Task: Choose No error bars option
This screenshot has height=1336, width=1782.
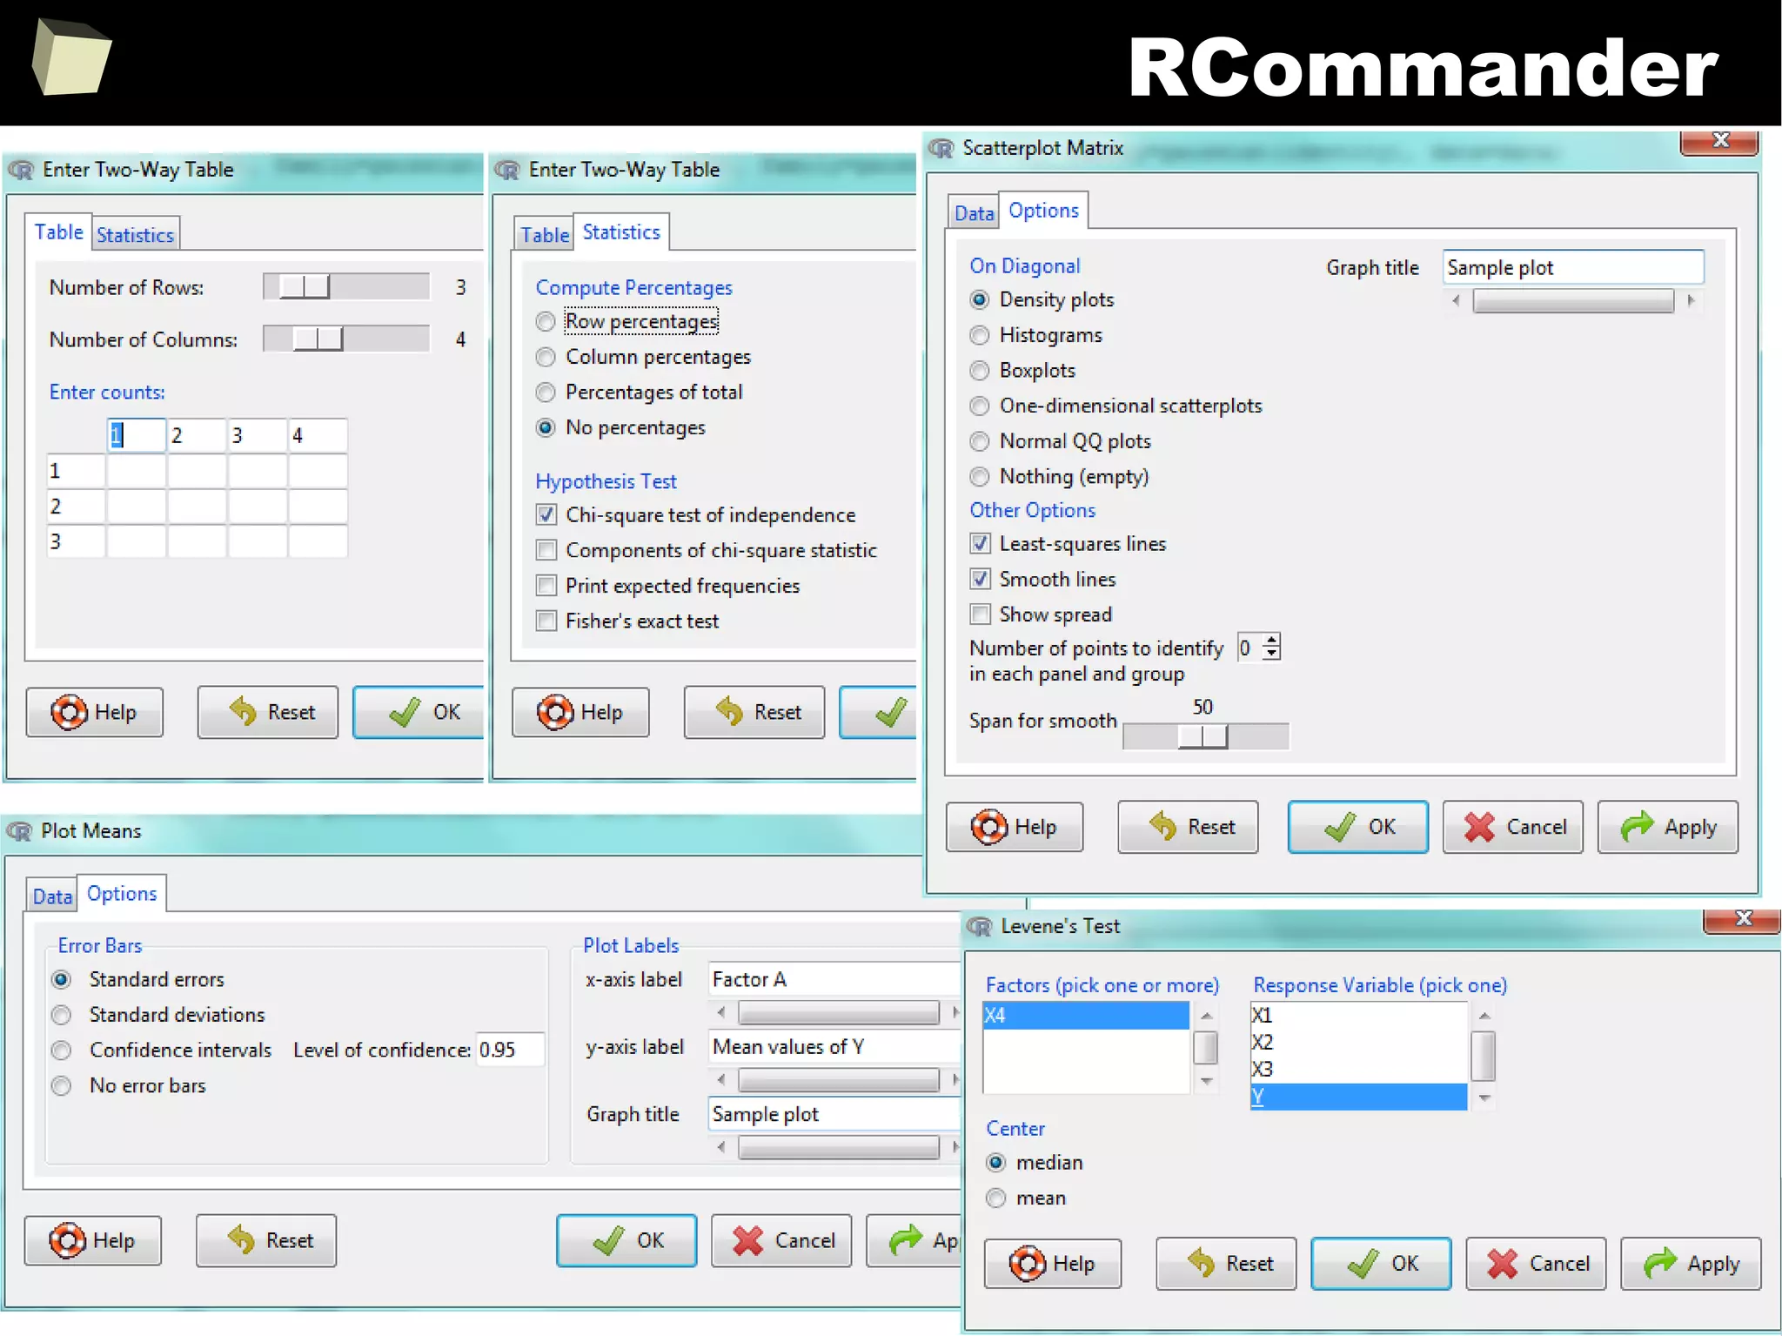Action: coord(61,1086)
